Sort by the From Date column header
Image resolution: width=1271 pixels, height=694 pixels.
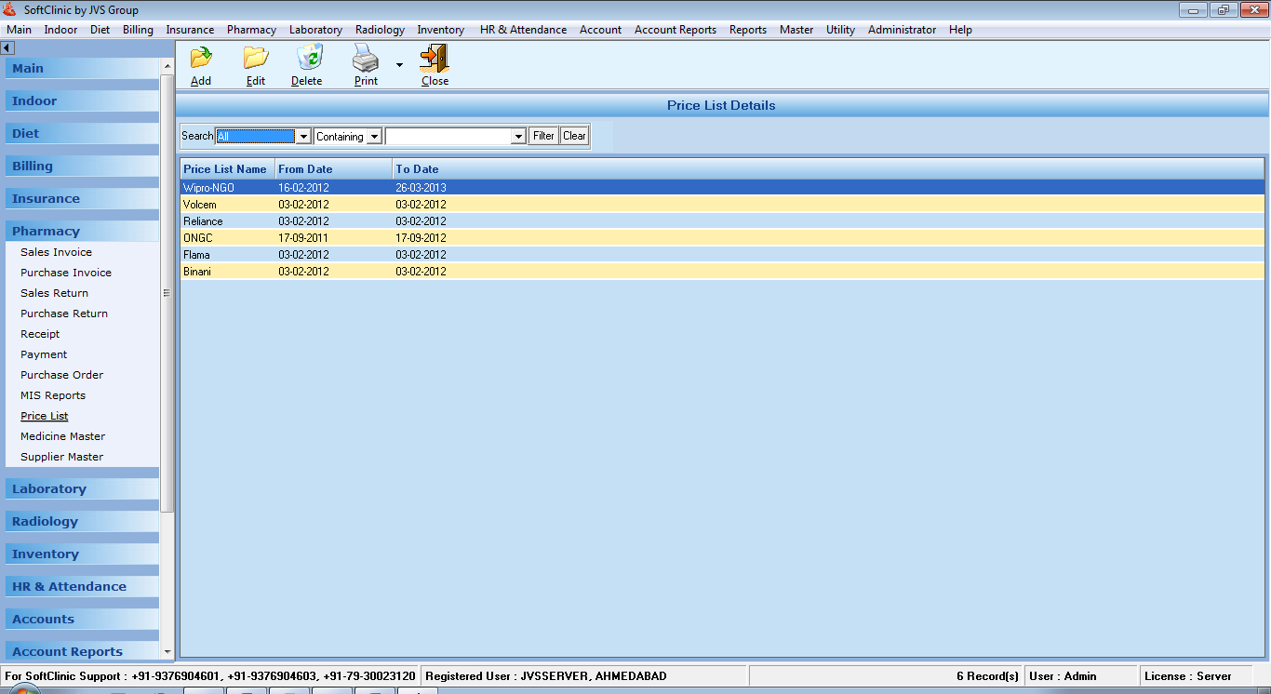tap(305, 169)
